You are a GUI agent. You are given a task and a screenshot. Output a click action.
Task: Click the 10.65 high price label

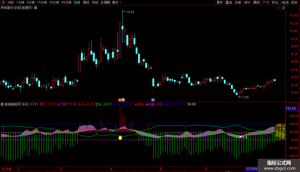[130, 12]
